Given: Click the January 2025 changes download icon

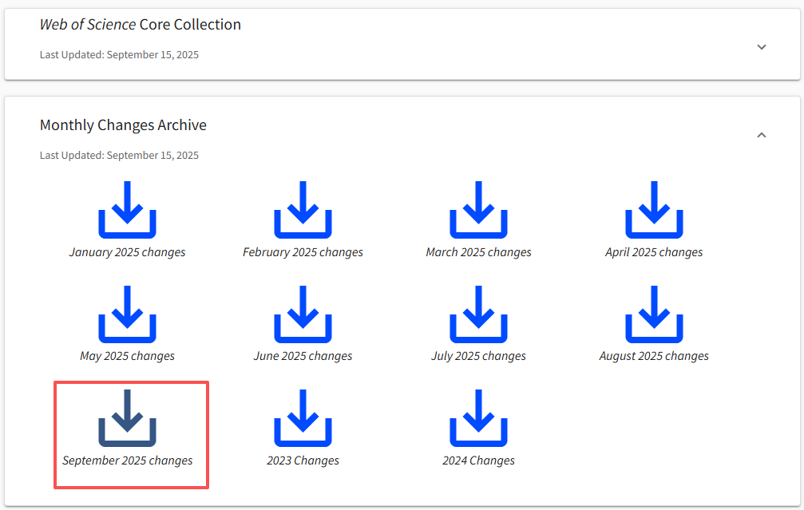Looking at the screenshot, I should 127,210.
